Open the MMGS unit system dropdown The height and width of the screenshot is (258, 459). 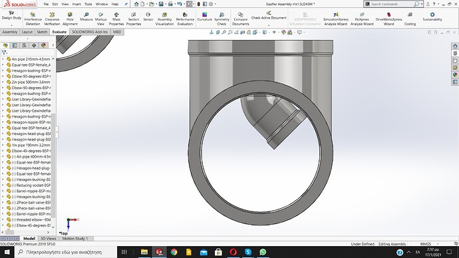click(x=429, y=243)
